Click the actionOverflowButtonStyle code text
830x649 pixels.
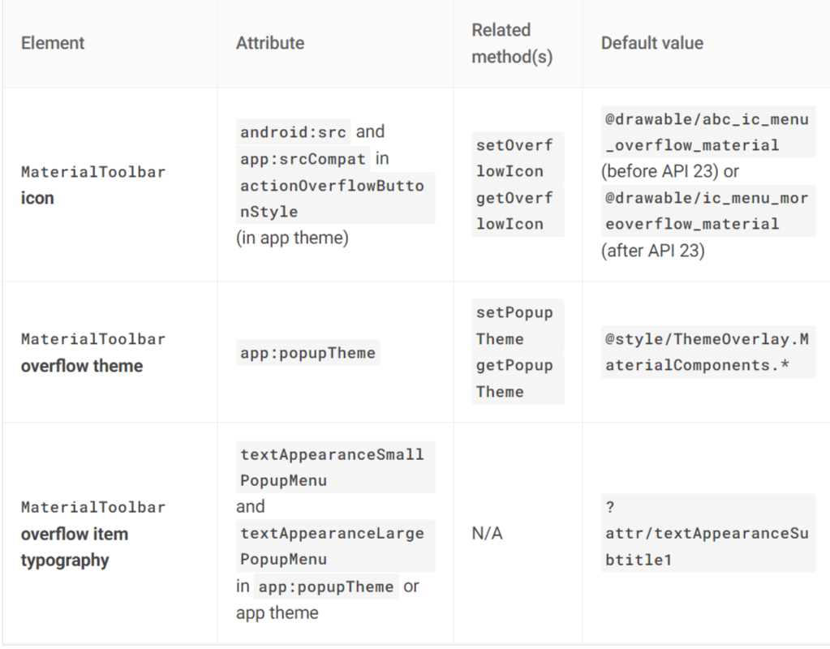332,198
